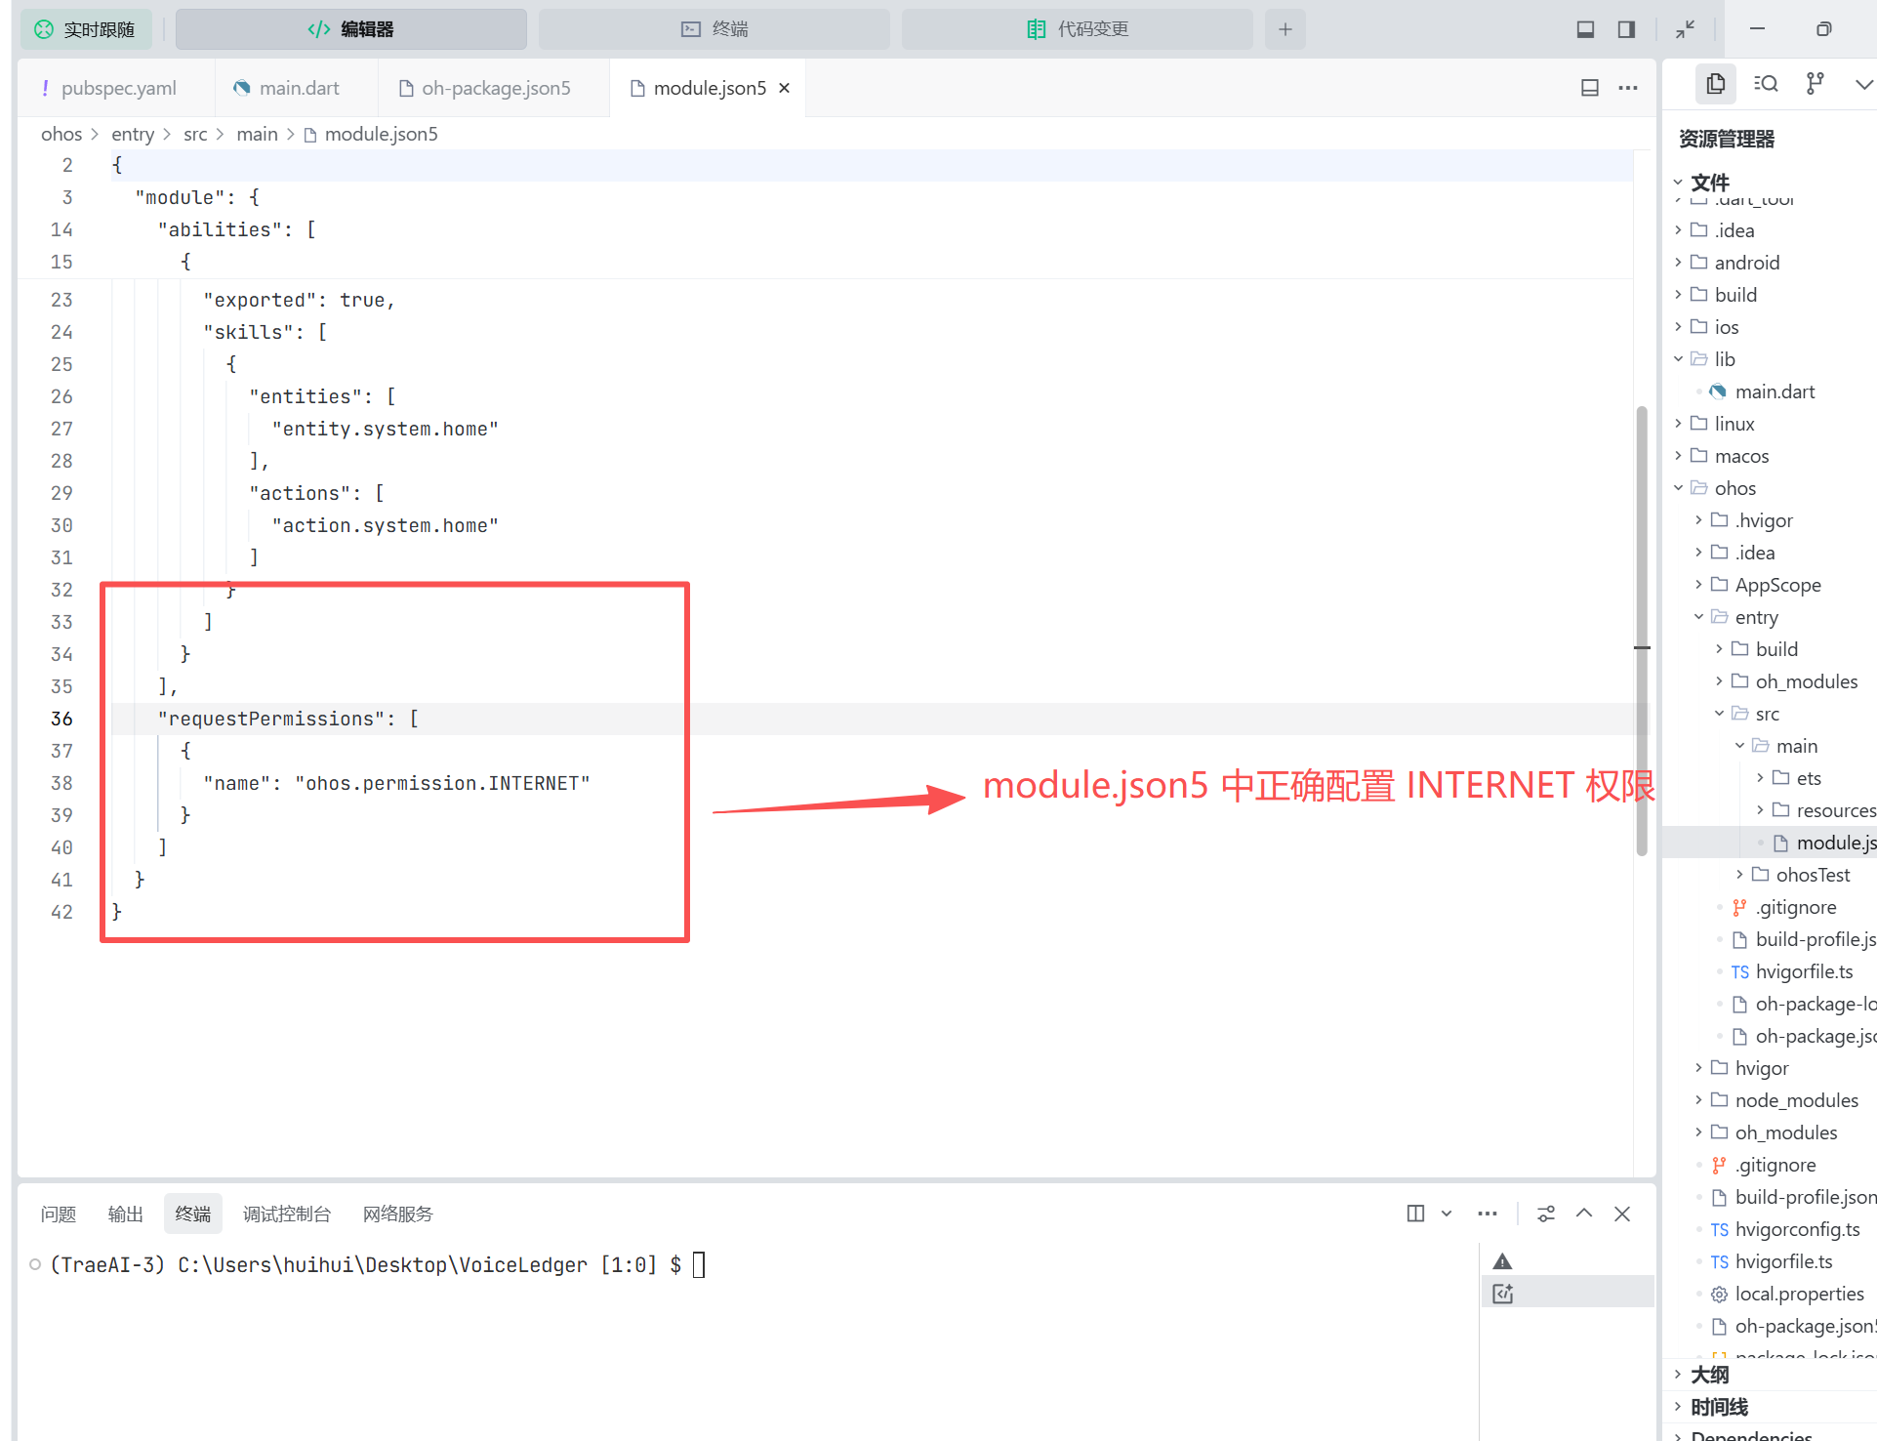This screenshot has height=1441, width=1877.
Task: Split the terminal panel icon
Action: (x=1415, y=1214)
